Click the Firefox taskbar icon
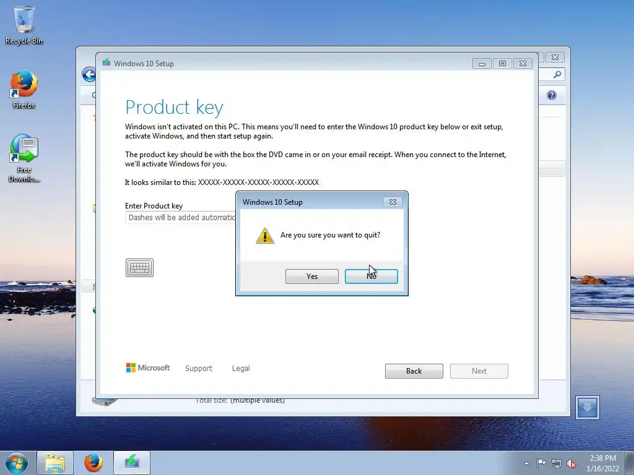 coord(93,463)
